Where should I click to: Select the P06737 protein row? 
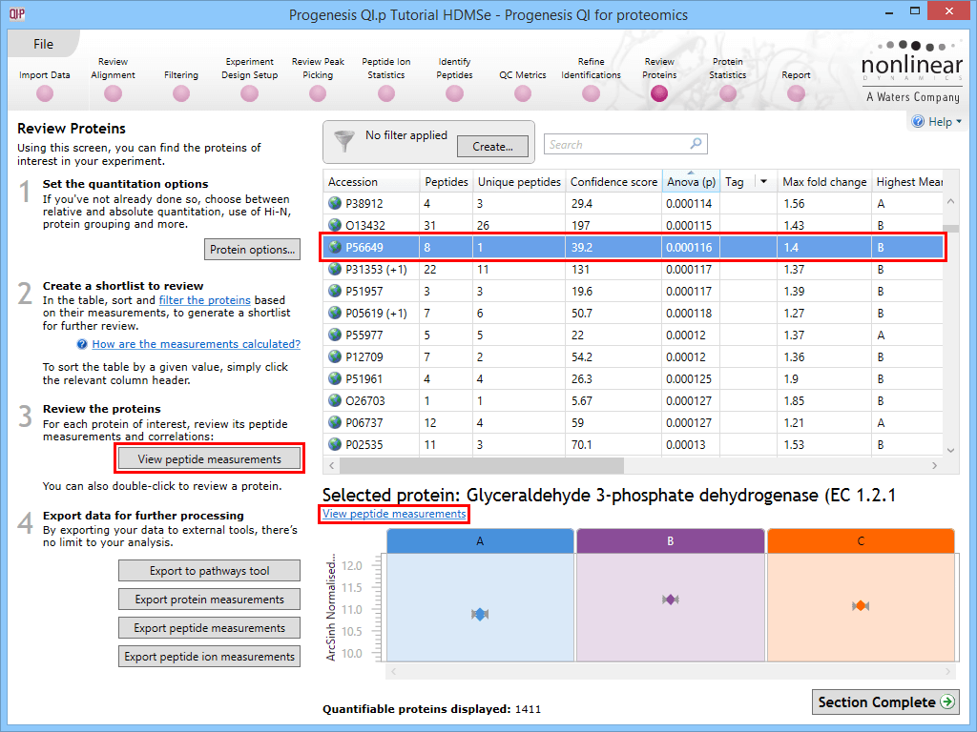[633, 422]
